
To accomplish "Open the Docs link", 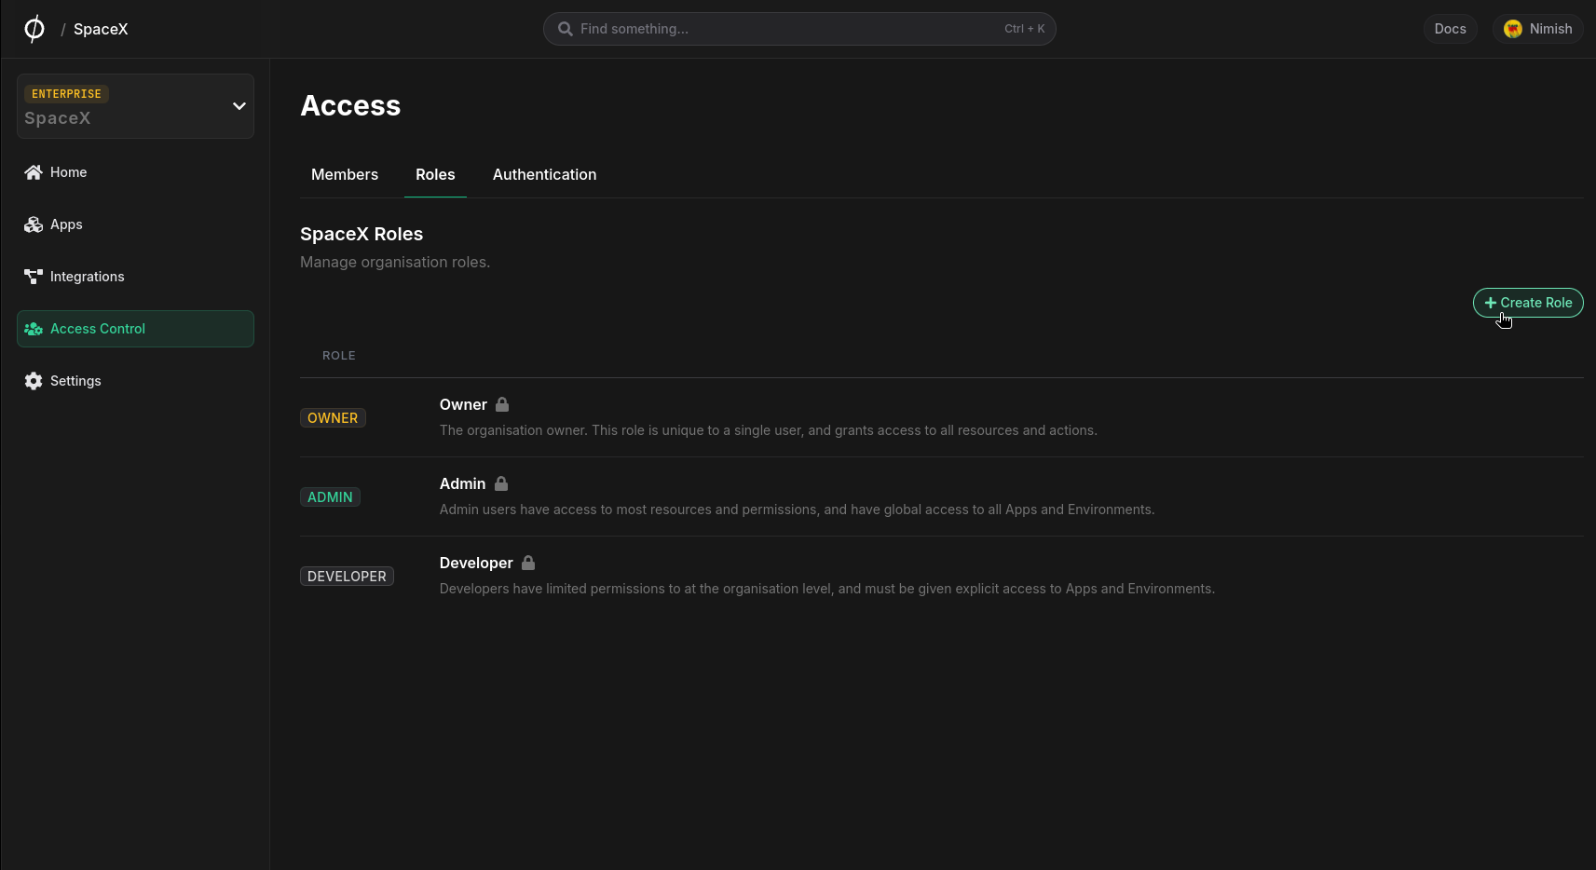I will (x=1450, y=29).
